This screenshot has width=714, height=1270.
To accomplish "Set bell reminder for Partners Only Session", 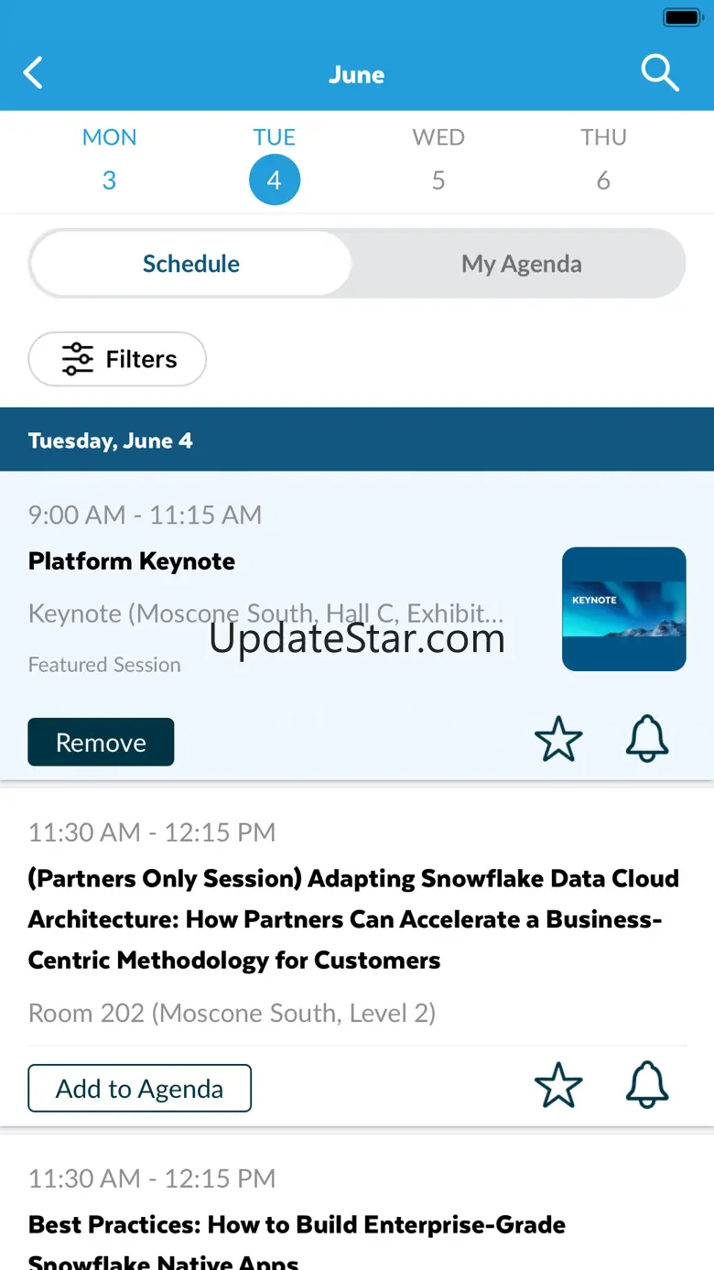I will coord(647,1087).
